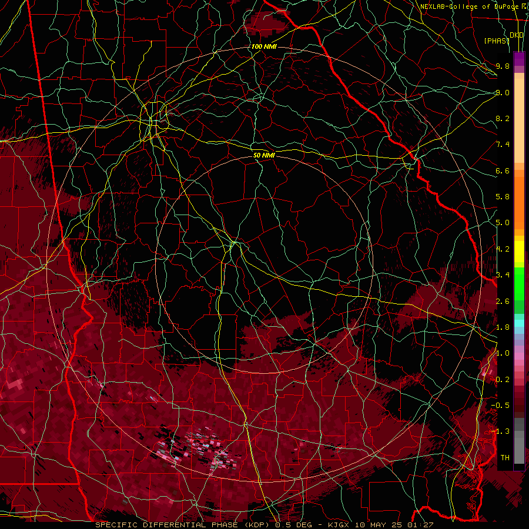Click the 2.6 value on the color scale

click(503, 302)
